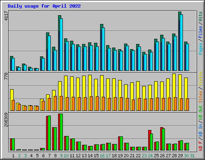Click day 30 on the x-axis
This screenshot has height=160, width=205.
point(186,156)
